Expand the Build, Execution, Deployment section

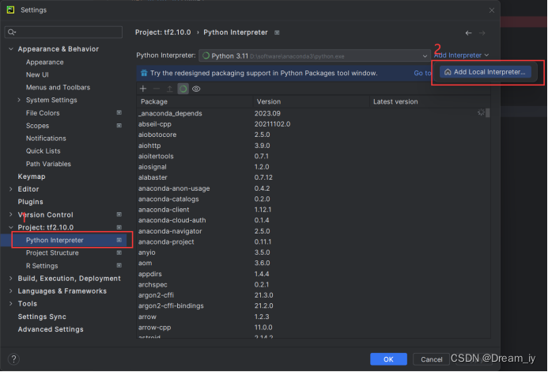tap(10, 279)
